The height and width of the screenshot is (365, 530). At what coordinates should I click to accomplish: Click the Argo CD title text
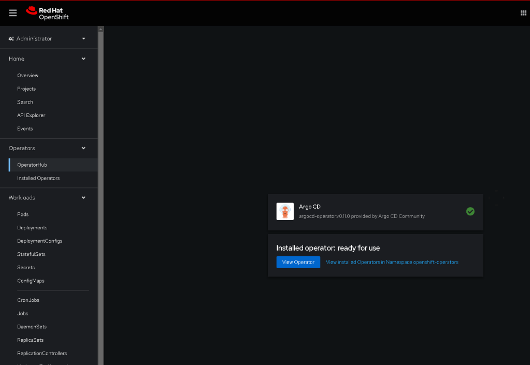point(310,207)
